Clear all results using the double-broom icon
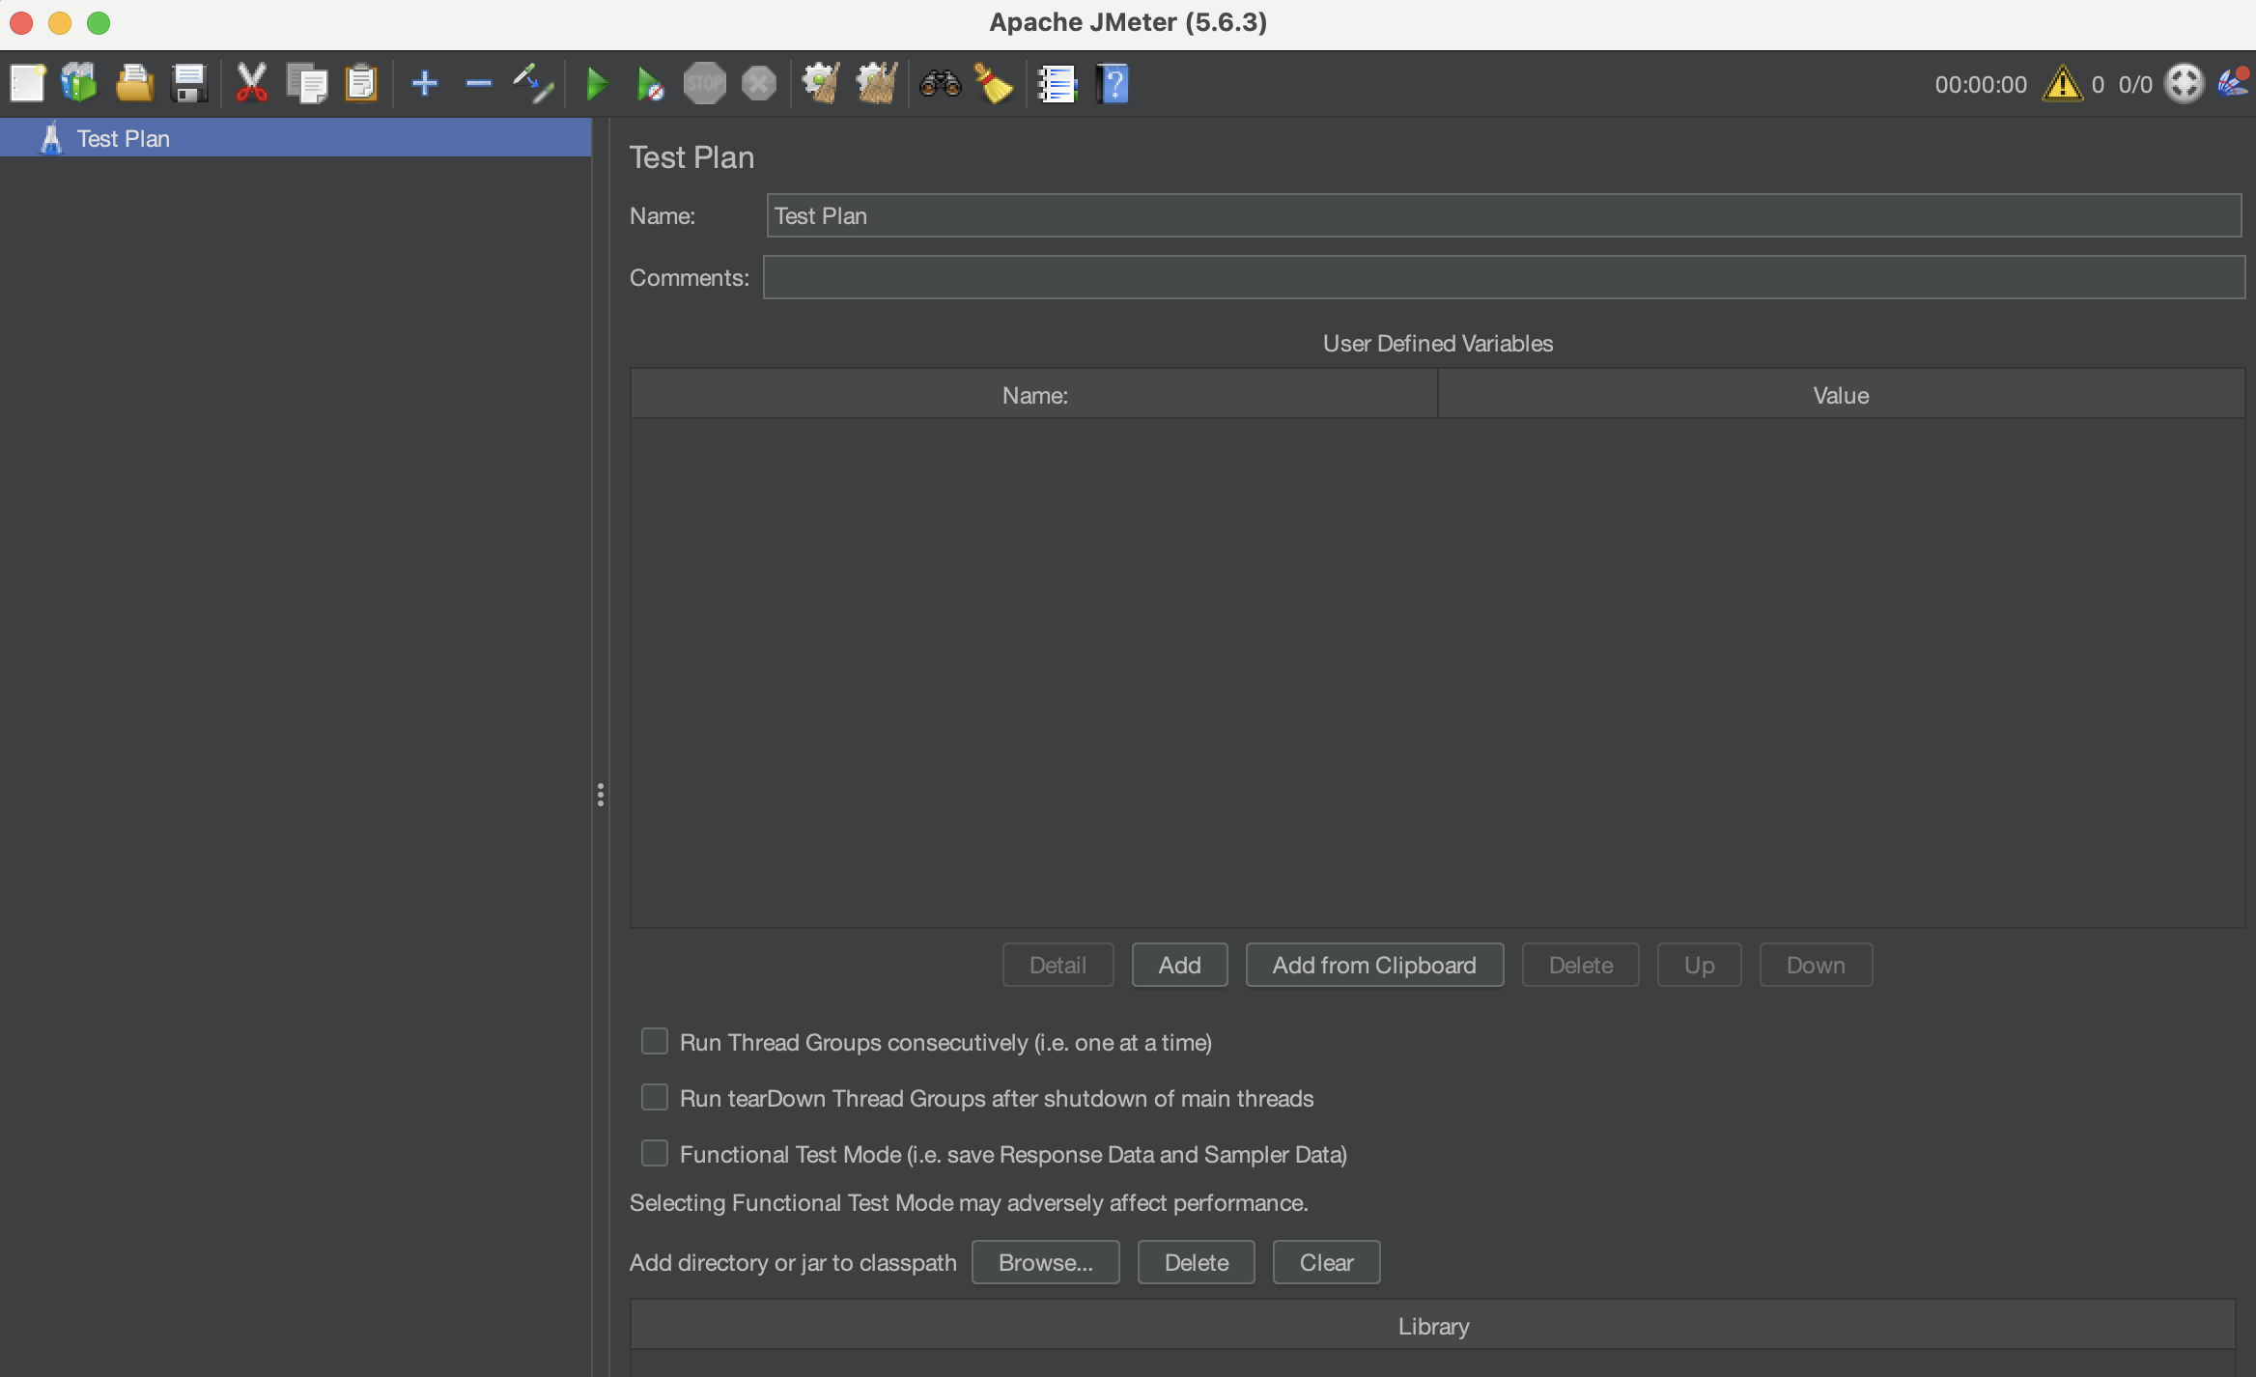The width and height of the screenshot is (2256, 1377). point(875,83)
